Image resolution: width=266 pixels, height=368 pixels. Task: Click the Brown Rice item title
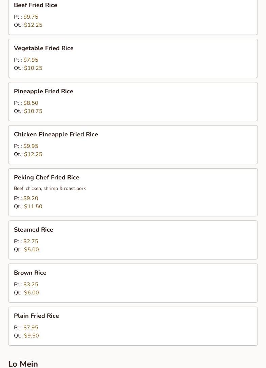pyautogui.click(x=30, y=273)
